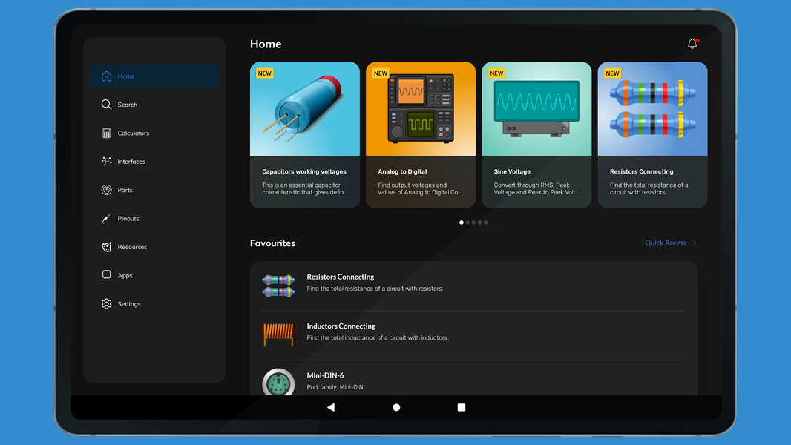Tap the Mini-DIN-6 connector thumbnail
791x445 pixels.
click(x=278, y=383)
